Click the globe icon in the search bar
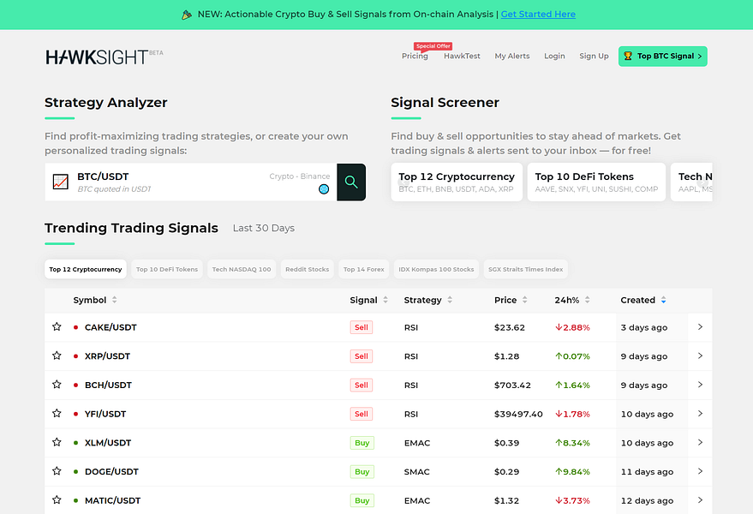753x514 pixels. point(324,188)
